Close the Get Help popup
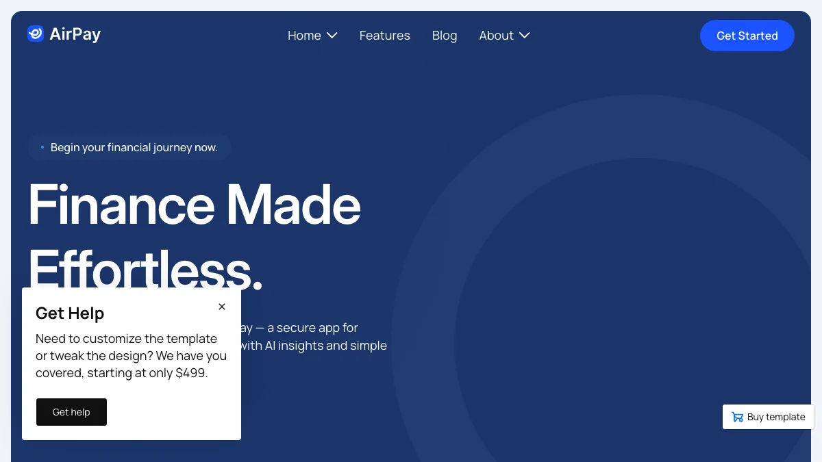 point(222,307)
